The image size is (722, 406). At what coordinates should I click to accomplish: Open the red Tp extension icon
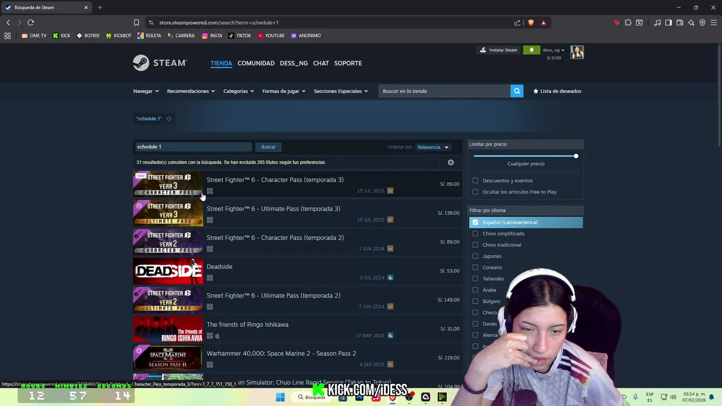coord(617,23)
